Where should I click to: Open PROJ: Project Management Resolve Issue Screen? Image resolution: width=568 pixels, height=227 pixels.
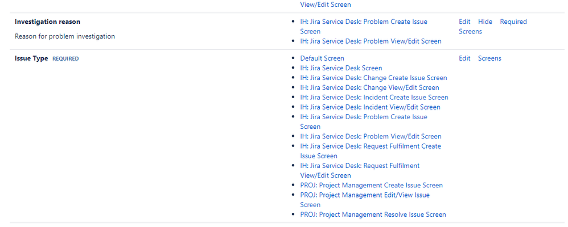point(373,215)
